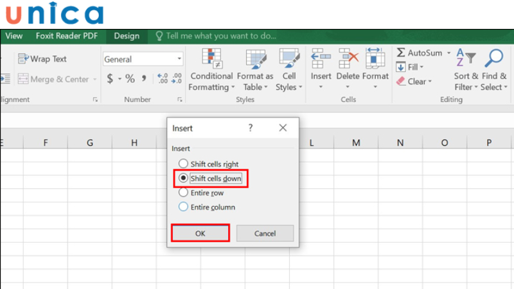The image size is (514, 289).
Task: Expand Clear dropdown arrow
Action: click(430, 82)
